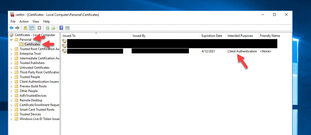
Task: Click the Back arrow in toolbar
Action: pyautogui.click(x=11, y=28)
